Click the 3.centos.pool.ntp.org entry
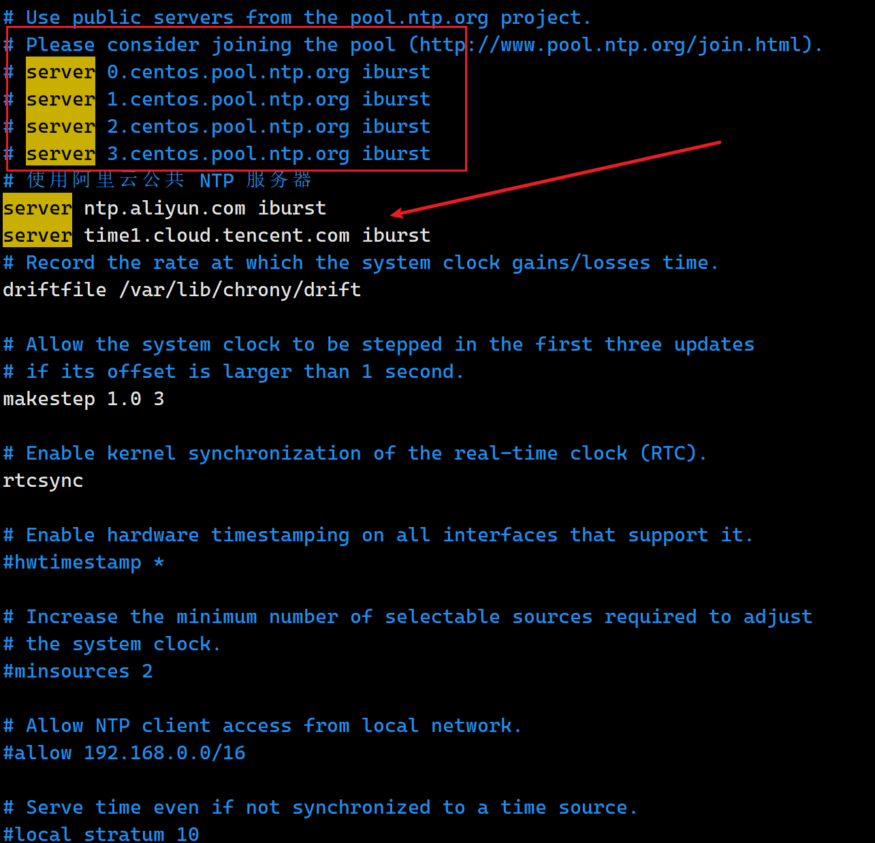Screen dimensions: 875x843 pos(227,154)
